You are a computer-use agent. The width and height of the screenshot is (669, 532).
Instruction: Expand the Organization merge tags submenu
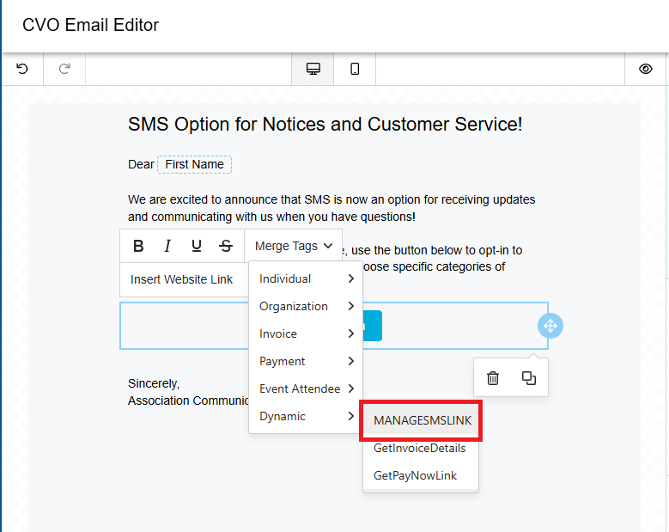click(x=306, y=306)
